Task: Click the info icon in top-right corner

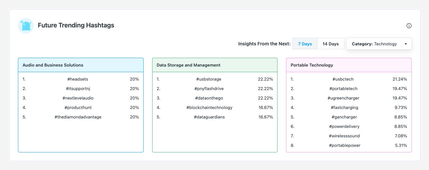Action: pyautogui.click(x=409, y=26)
